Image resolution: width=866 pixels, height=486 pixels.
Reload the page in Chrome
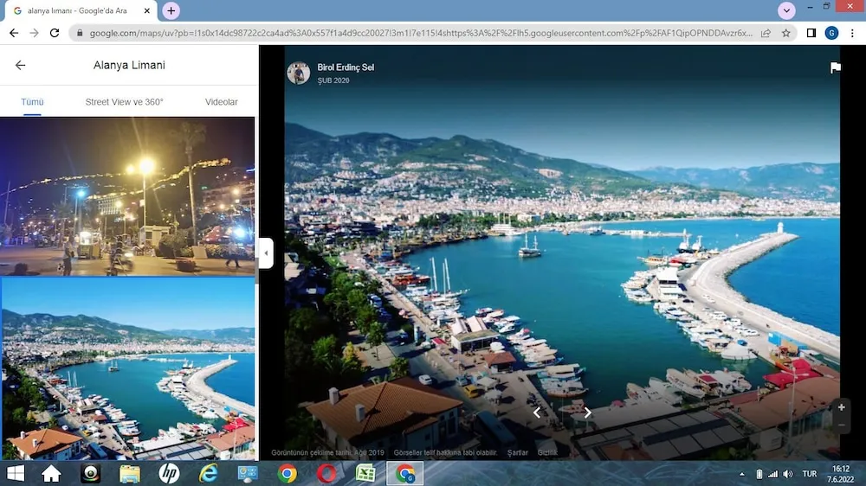pyautogui.click(x=55, y=33)
